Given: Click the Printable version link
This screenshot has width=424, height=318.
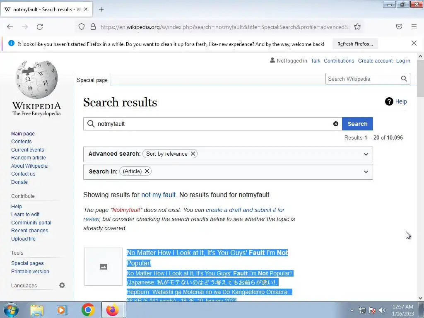Looking at the screenshot, I should [30, 271].
